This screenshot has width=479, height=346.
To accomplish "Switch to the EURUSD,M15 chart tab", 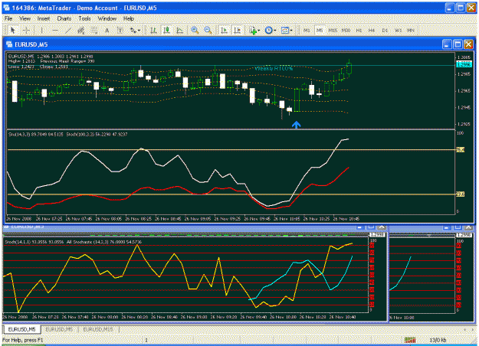I will tap(98, 329).
